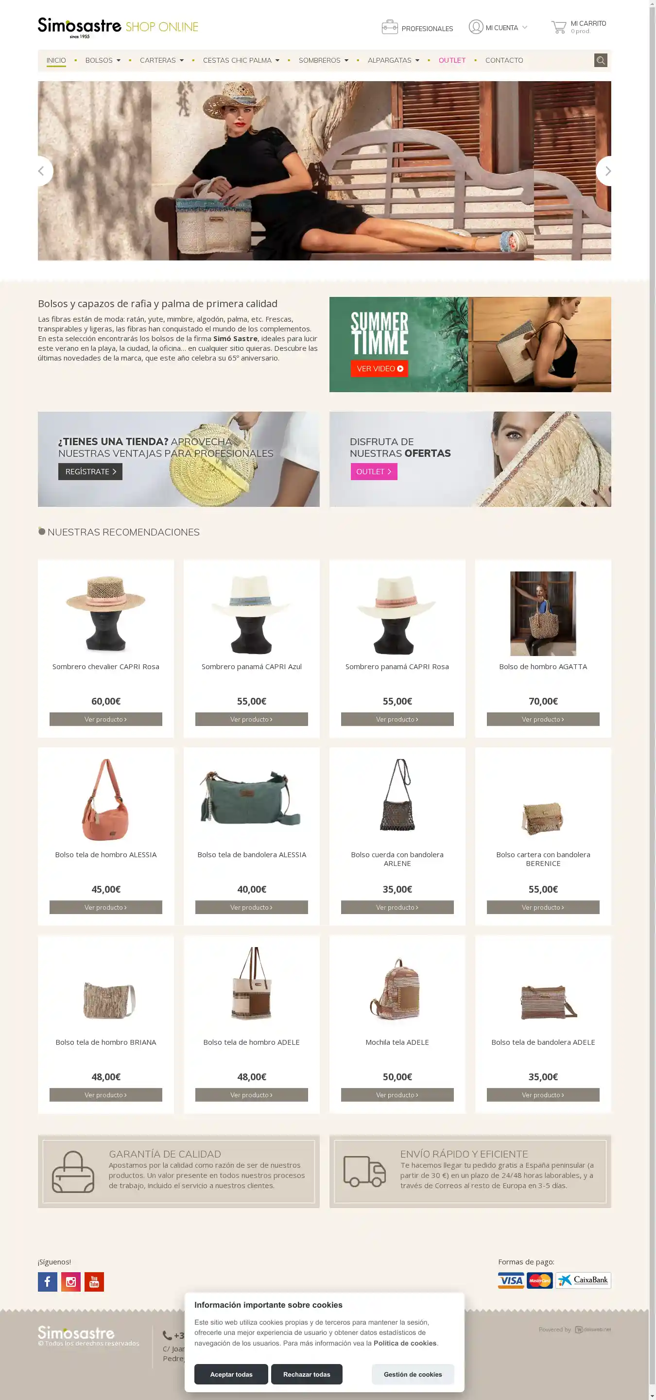Select the Bolso de hombro AGATTA thumbnail
This screenshot has width=656, height=1400.
[543, 613]
